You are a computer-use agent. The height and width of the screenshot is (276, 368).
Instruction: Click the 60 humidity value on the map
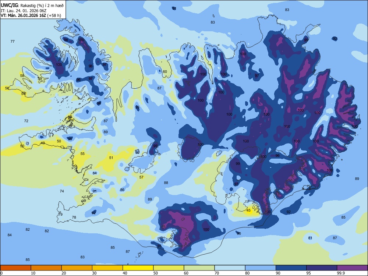point(165,72)
